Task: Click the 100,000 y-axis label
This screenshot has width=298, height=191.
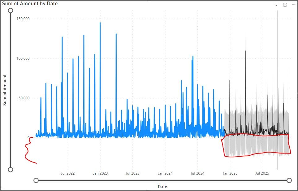Action: click(23, 59)
